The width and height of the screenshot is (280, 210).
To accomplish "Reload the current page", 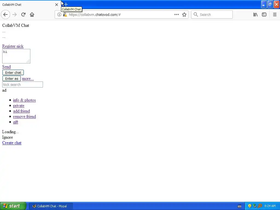I will tap(23, 15).
